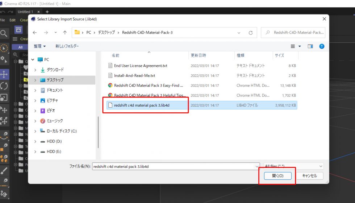This screenshot has width=355, height=203.
Task: Select ダウンロード in navigation pane
Action: coord(55,70)
